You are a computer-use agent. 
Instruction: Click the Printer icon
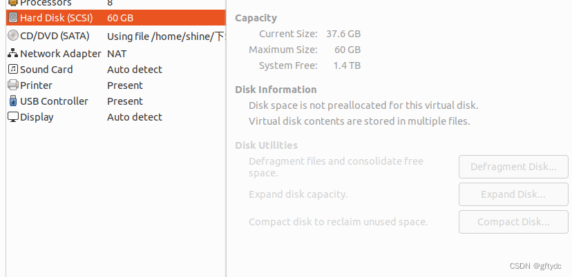[12, 85]
